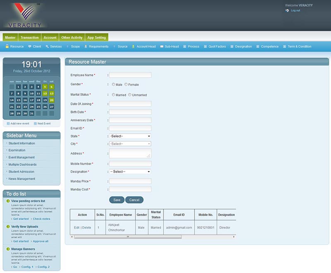Click the table scrollbar right arrow
The image size is (331, 273).
(x=234, y=237)
